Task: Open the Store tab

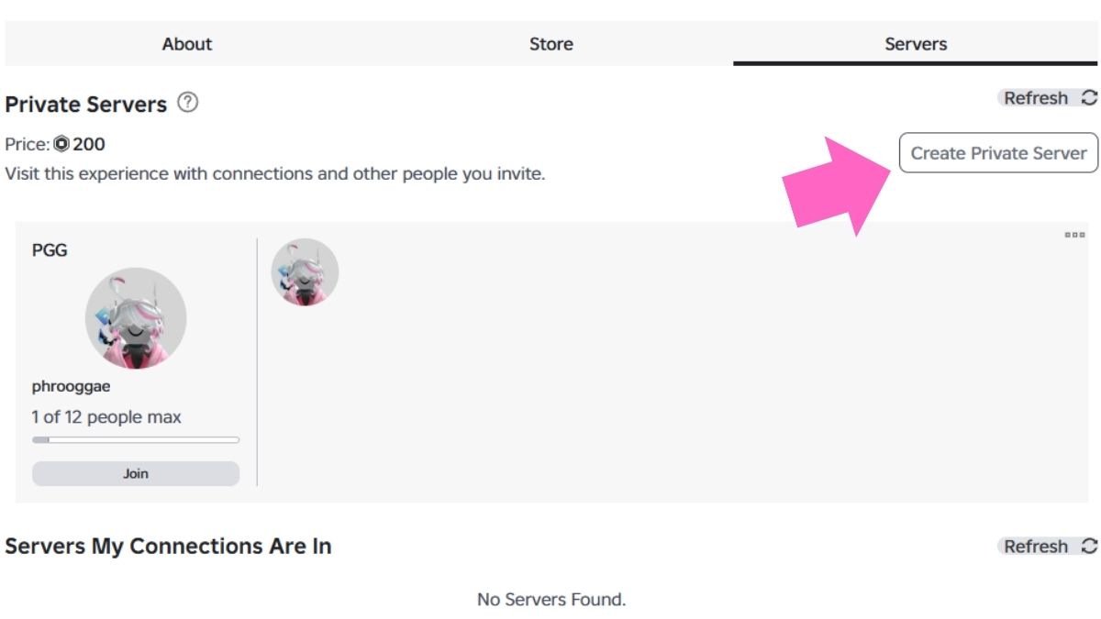Action: (x=551, y=43)
